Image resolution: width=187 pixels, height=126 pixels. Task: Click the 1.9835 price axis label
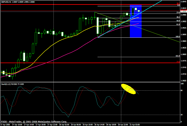pyautogui.click(x=184, y=48)
